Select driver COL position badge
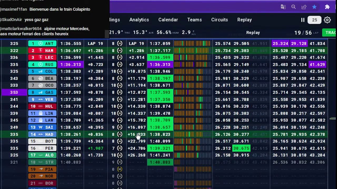Screen dimensions: 337x189 coord(42,71)
